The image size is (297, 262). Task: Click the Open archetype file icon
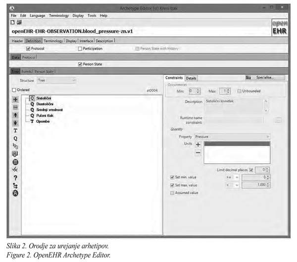point(19,22)
